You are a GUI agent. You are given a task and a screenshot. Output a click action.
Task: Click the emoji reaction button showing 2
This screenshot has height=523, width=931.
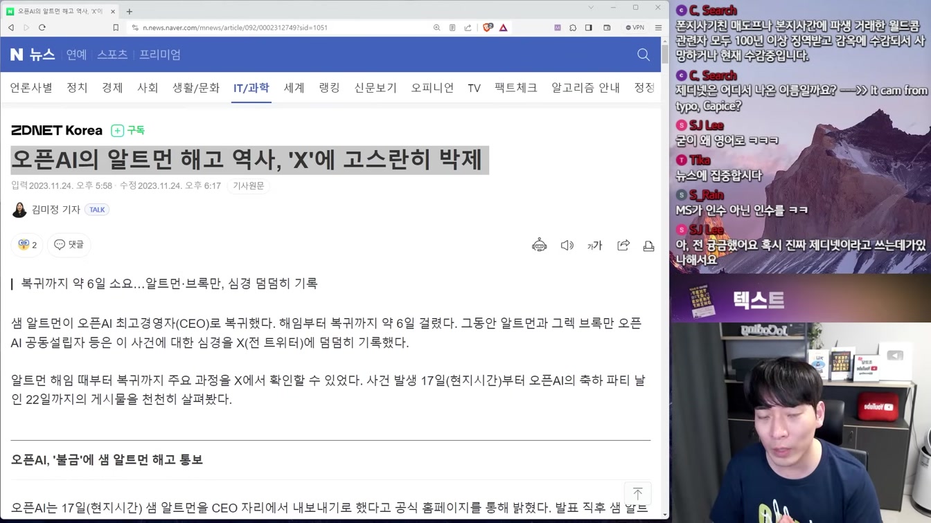27,245
